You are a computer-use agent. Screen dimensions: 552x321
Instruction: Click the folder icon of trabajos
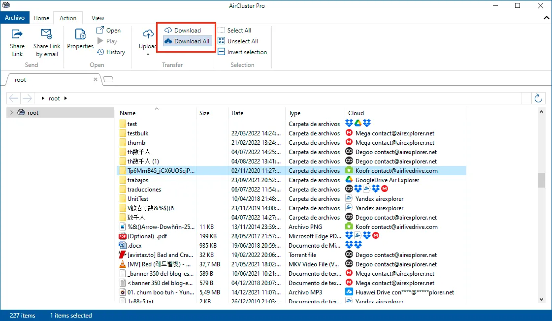(123, 180)
